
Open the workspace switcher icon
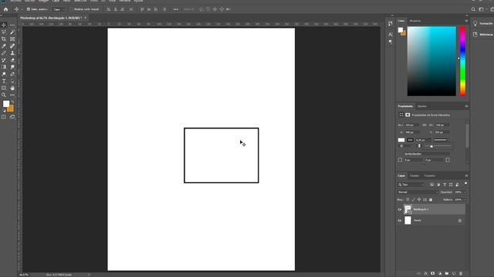[481, 9]
